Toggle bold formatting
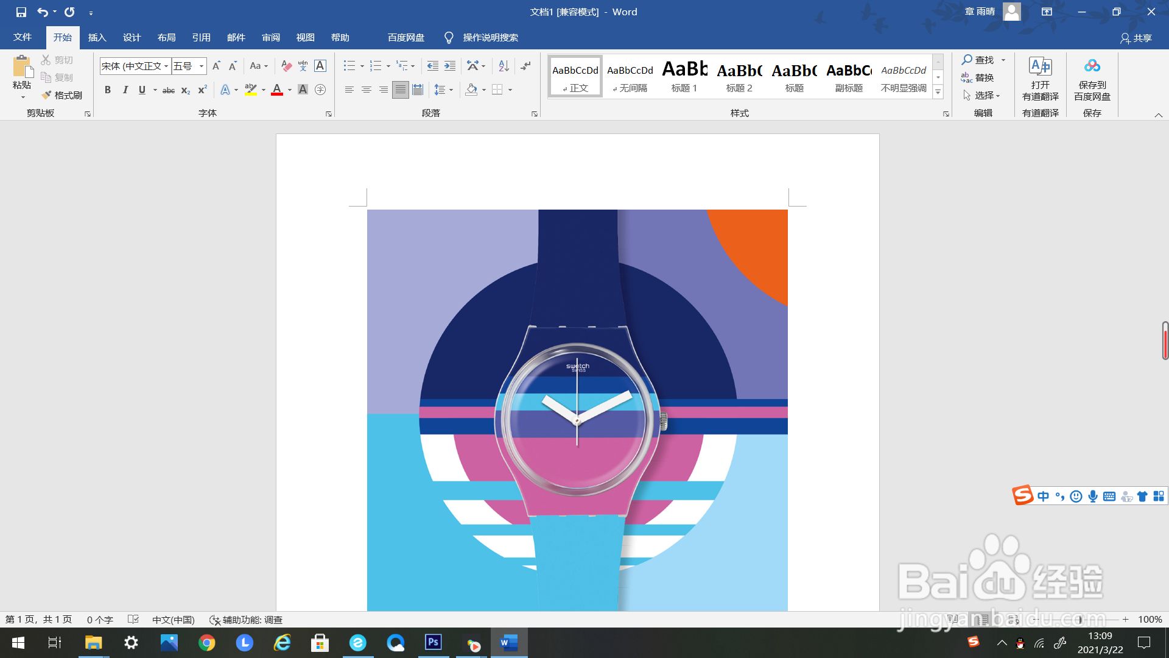1169x658 pixels. click(x=108, y=90)
